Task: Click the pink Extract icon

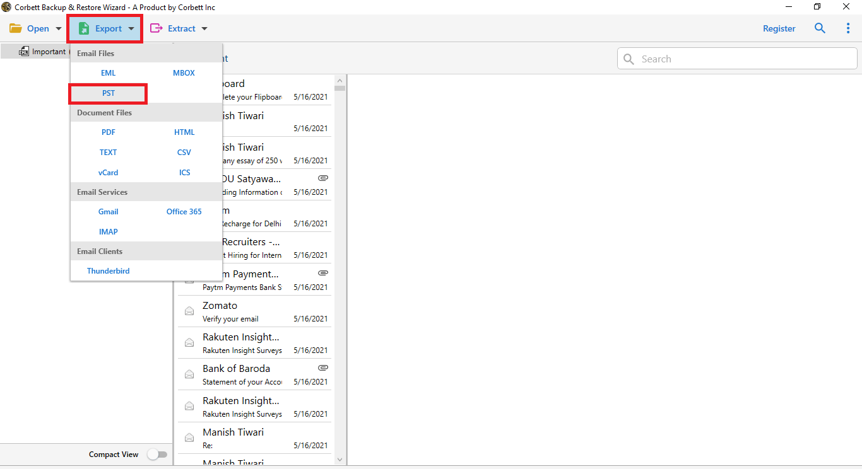Action: 156,28
